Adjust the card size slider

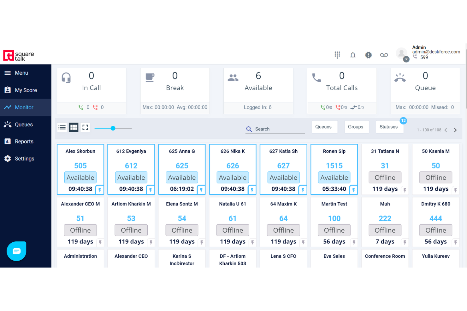113,128
